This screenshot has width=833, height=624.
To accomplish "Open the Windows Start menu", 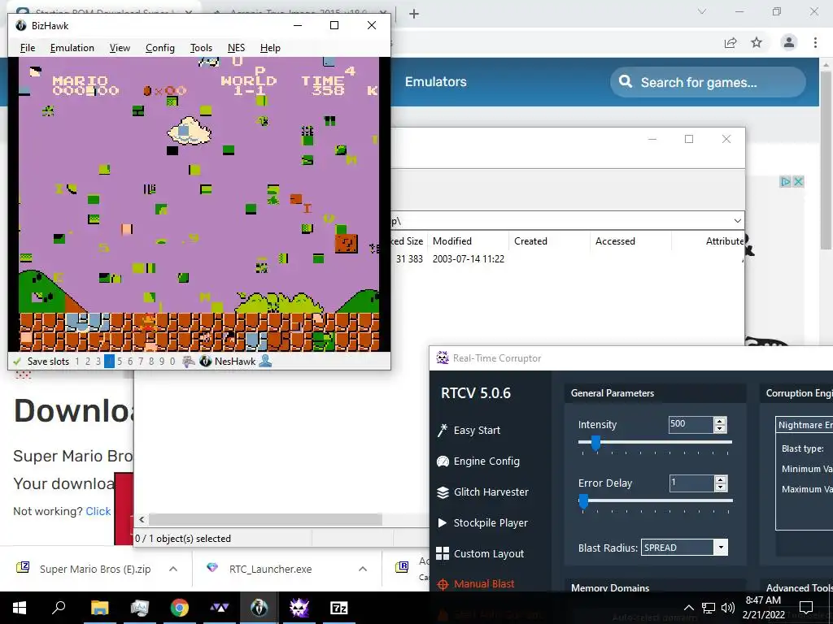I will 20,608.
